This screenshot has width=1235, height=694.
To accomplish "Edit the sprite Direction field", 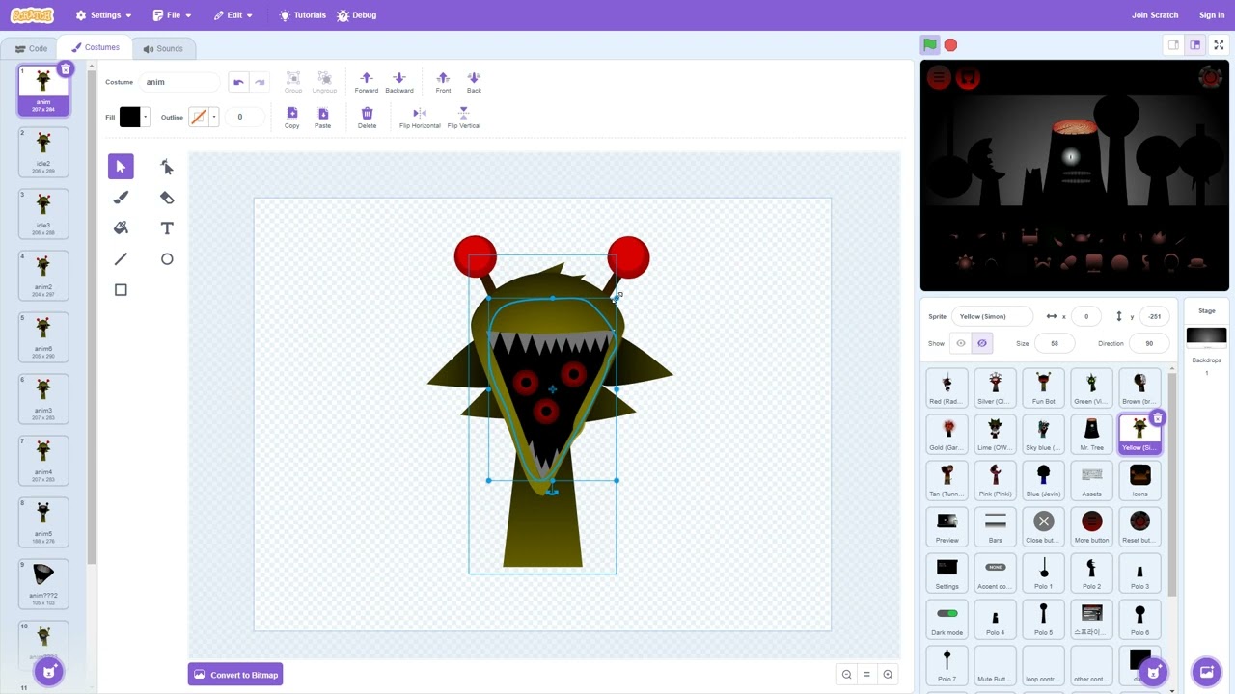I will coord(1148,343).
